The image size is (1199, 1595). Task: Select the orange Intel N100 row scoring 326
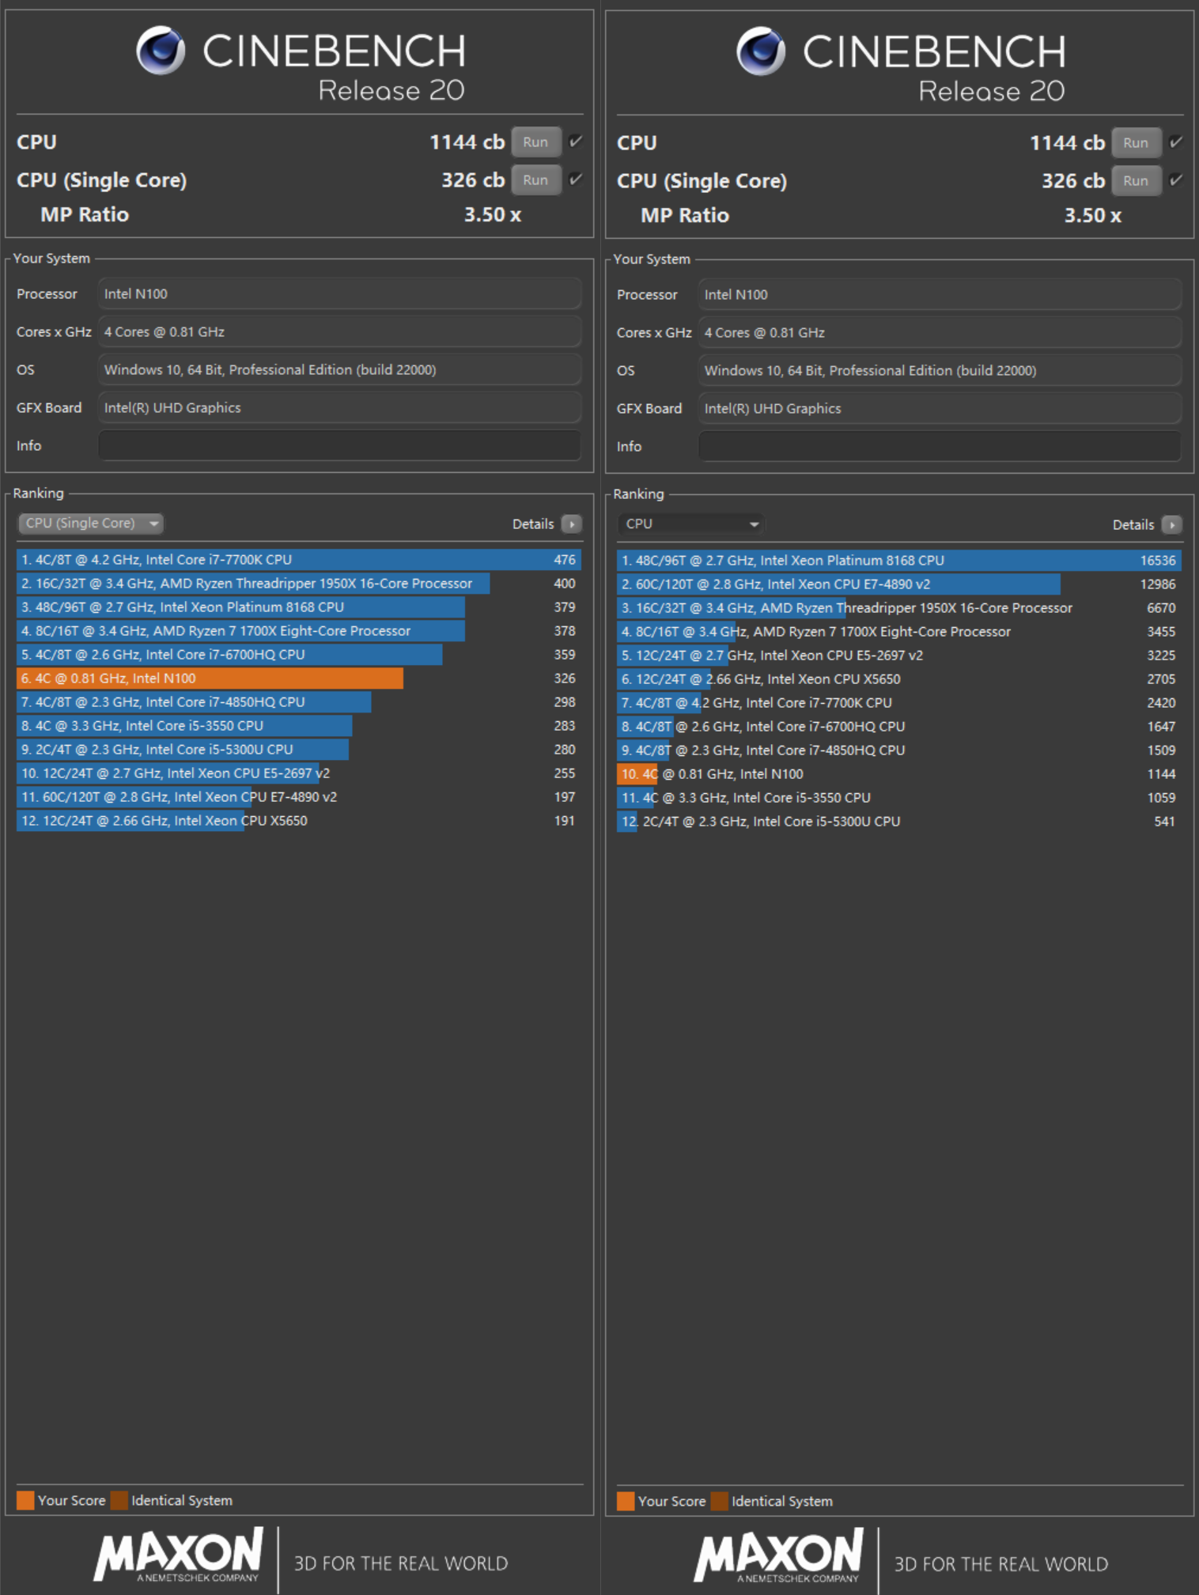(x=299, y=678)
